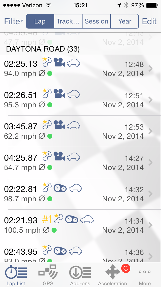
Task: Switch to the Session segment
Action: (96, 21)
